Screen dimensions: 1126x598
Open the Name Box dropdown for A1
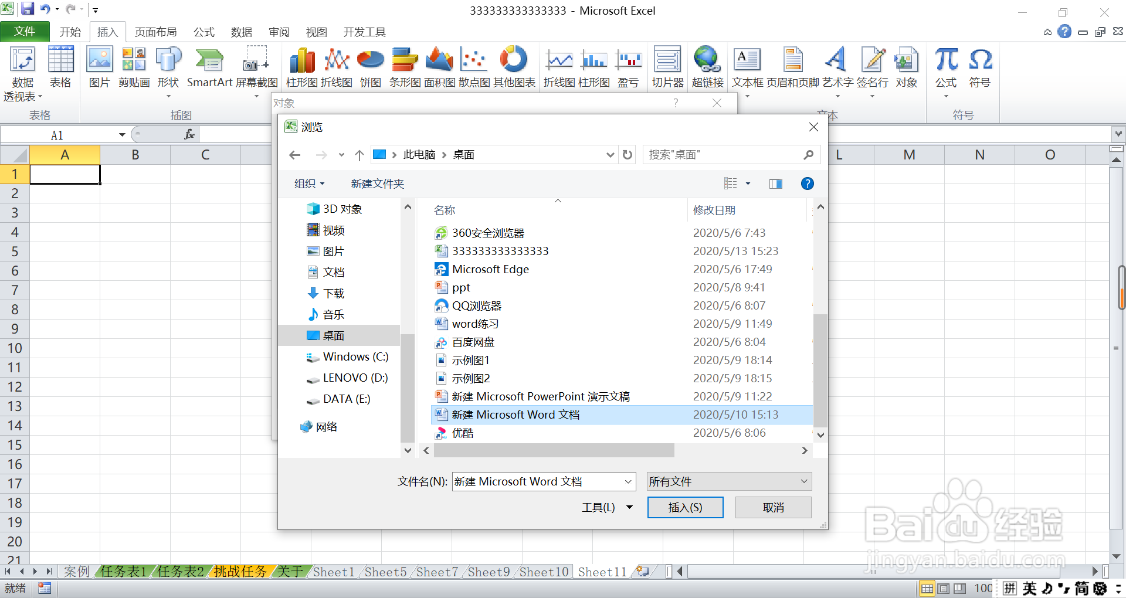point(122,135)
